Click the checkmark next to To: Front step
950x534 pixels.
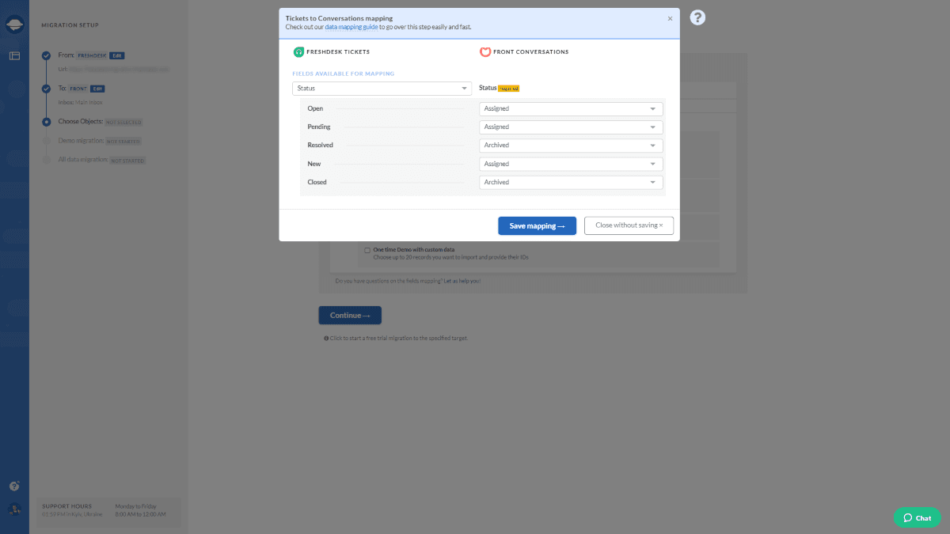point(46,89)
